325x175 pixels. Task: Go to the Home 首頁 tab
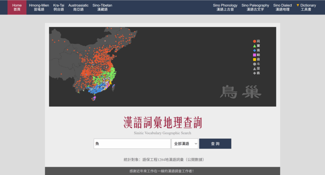tap(17, 7)
